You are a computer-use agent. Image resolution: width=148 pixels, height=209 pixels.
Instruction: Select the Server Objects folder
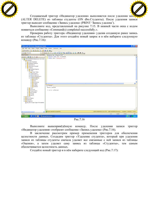point(30,98)
